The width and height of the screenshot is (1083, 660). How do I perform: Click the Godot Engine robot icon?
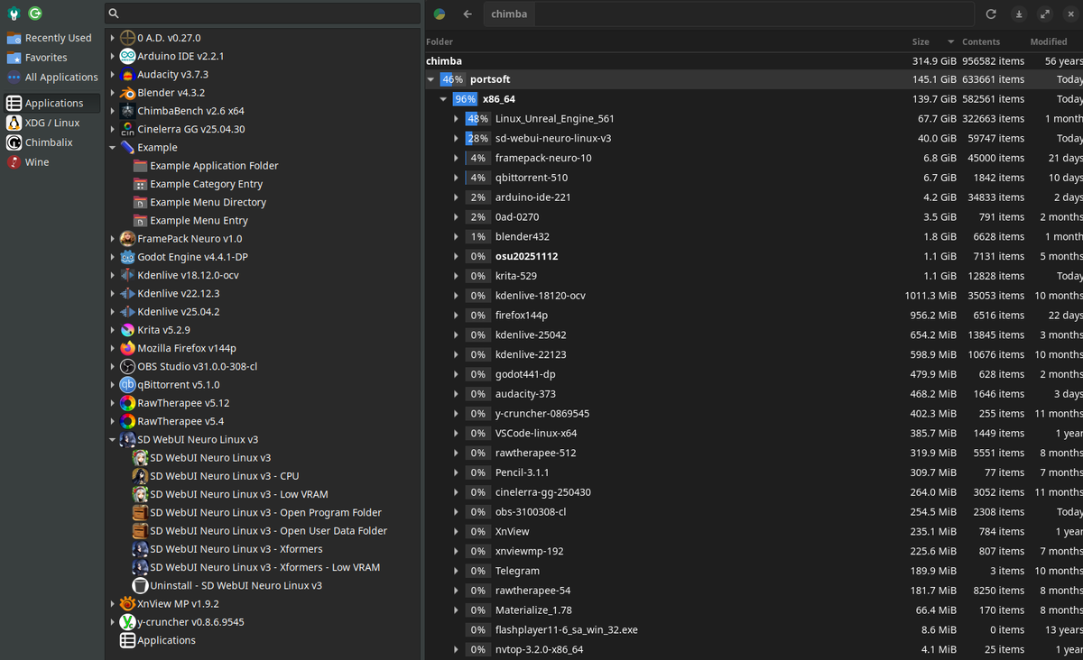[128, 257]
